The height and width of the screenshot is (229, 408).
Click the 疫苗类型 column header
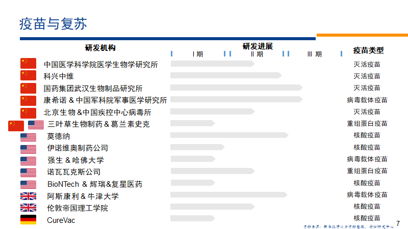coord(368,50)
